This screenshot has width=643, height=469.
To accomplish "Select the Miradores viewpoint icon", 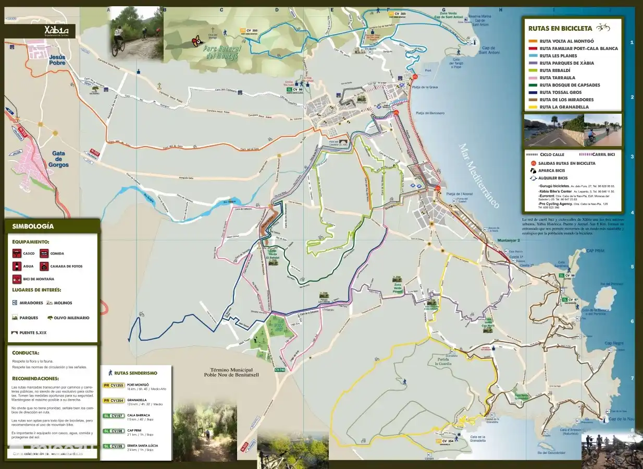I will coord(15,303).
